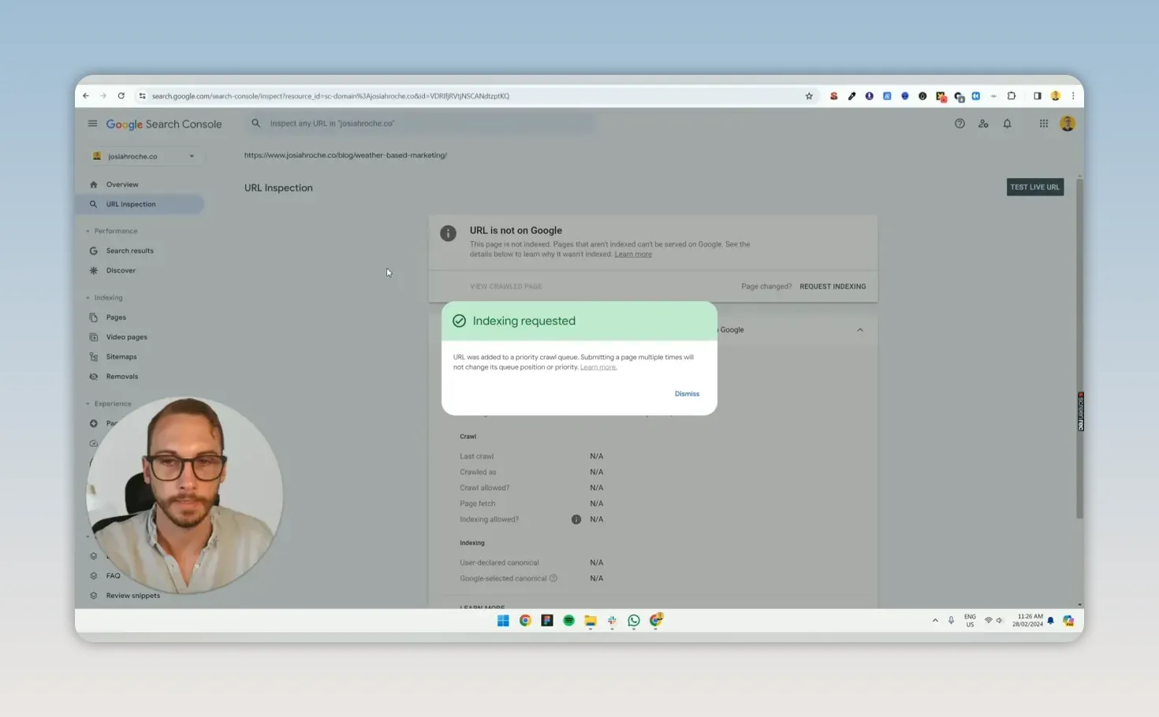Open Figma from the taskbar
This screenshot has width=1159, height=717.
point(547,621)
